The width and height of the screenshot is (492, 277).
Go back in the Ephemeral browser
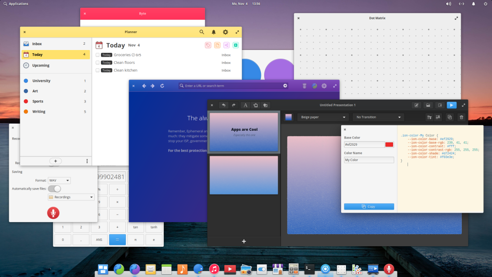point(144,86)
